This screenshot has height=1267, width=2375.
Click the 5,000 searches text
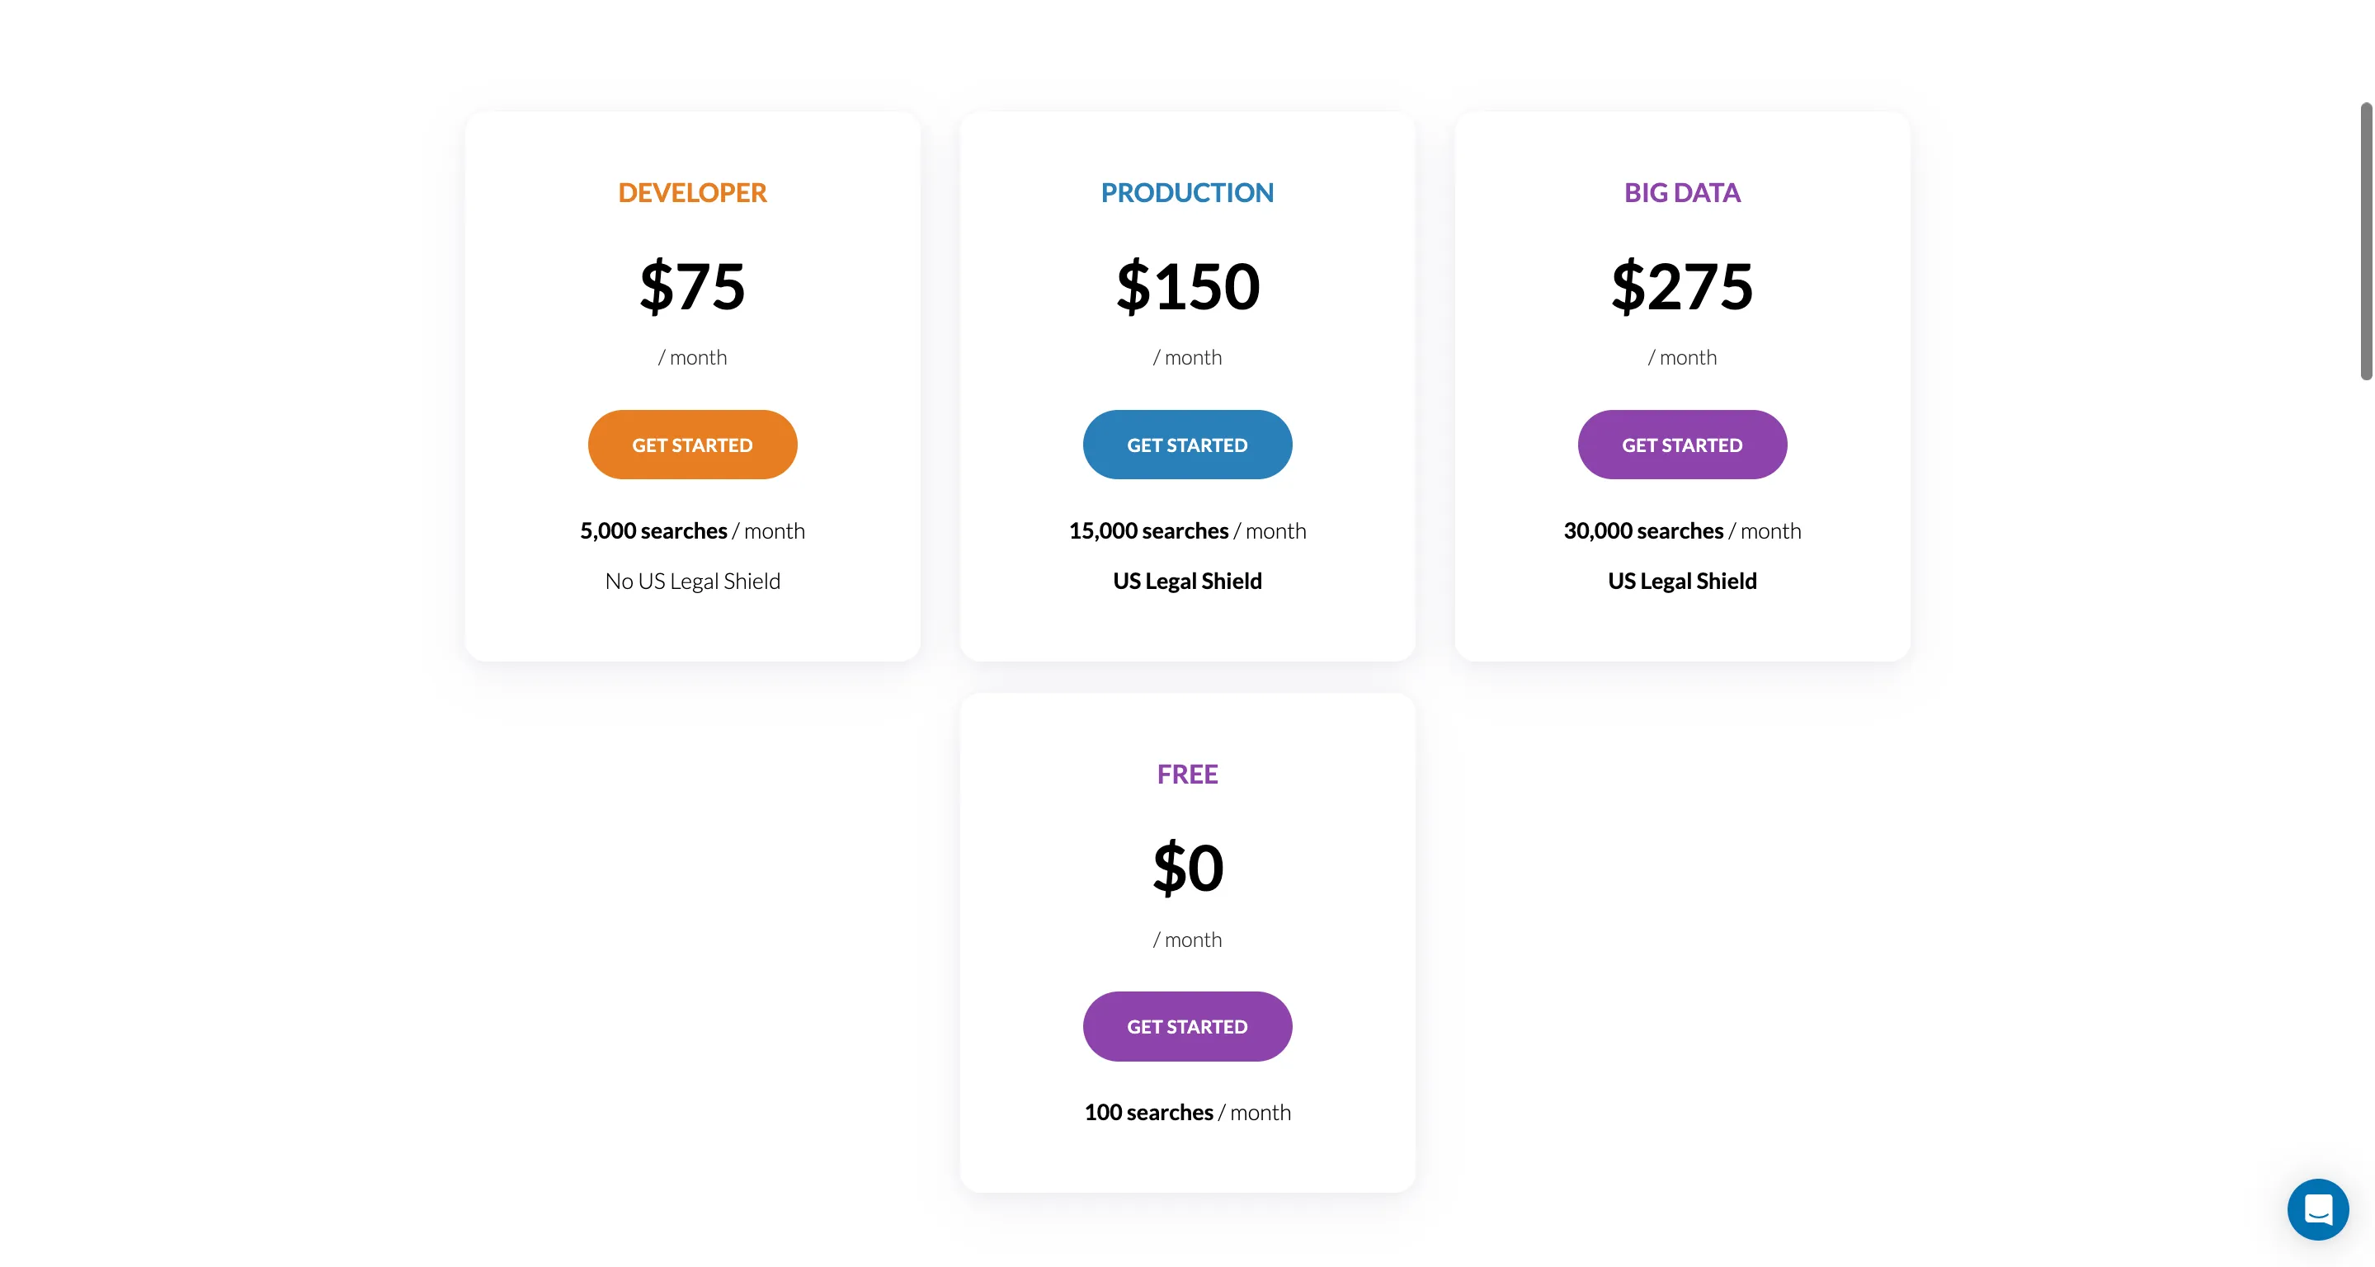click(x=653, y=531)
